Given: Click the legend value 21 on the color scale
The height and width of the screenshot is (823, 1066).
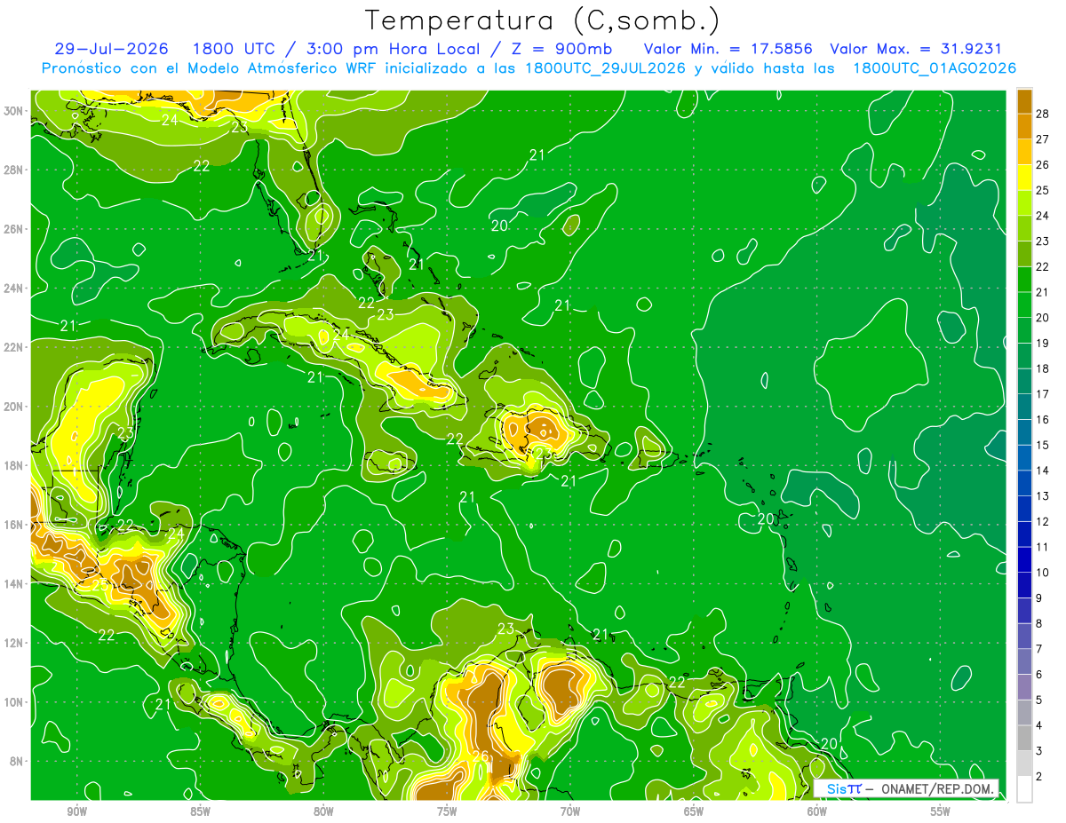Looking at the screenshot, I should (1043, 292).
